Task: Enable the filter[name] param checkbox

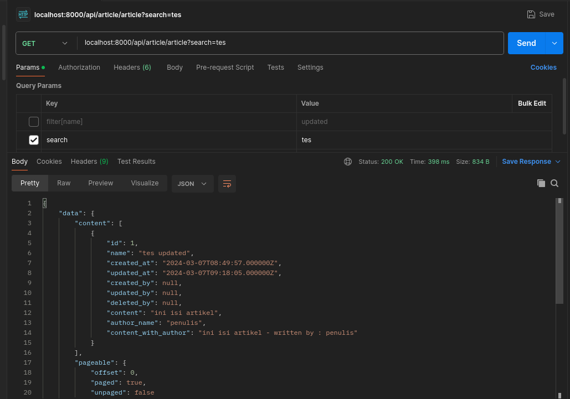Action: coord(34,122)
